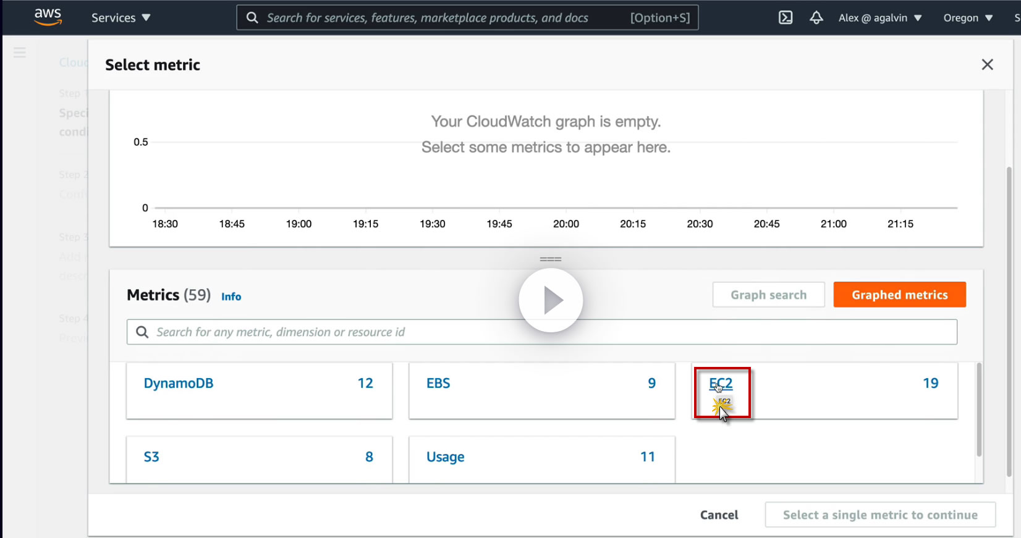Open the Oregon region selector
The width and height of the screenshot is (1021, 538).
coord(967,18)
